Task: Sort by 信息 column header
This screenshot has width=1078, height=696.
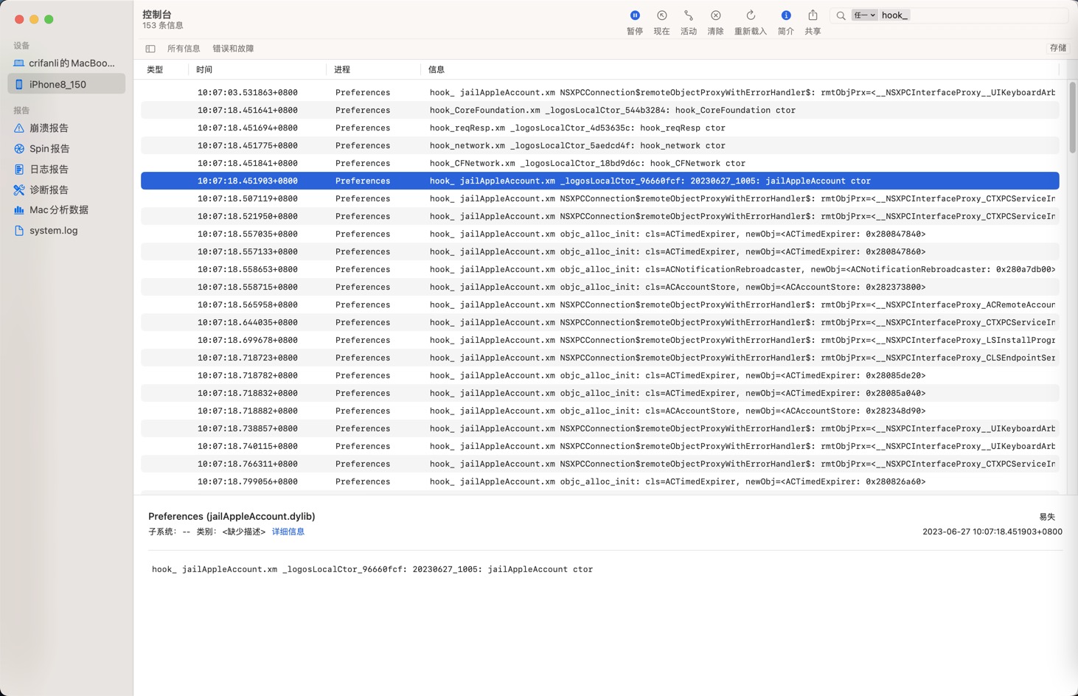Action: click(x=437, y=69)
